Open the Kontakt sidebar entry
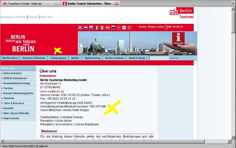 tap(9, 108)
